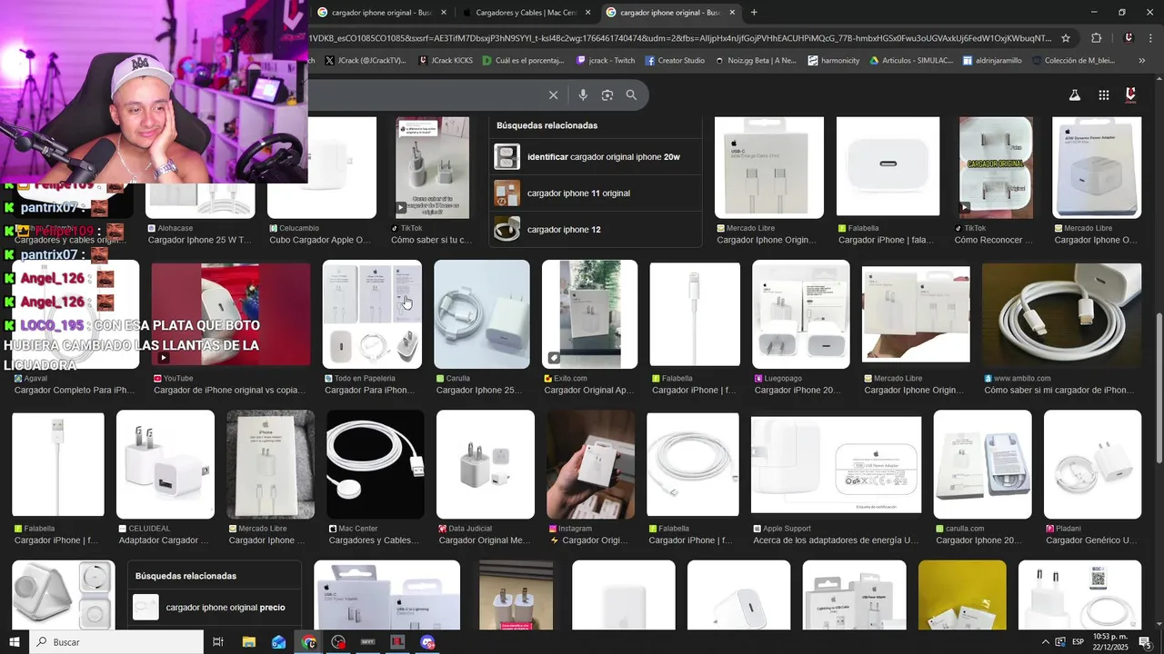Viewport: 1164px width, 654px height.
Task: Expand hidden bookmarks chevron
Action: 1142,61
